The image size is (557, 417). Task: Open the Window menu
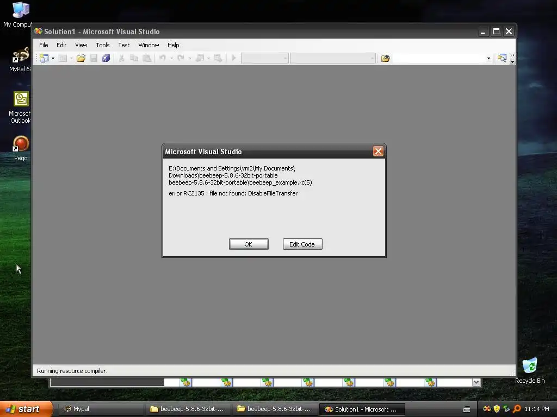tap(148, 45)
